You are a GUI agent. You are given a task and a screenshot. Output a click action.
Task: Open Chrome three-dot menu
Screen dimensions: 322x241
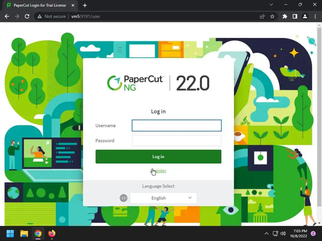315,16
